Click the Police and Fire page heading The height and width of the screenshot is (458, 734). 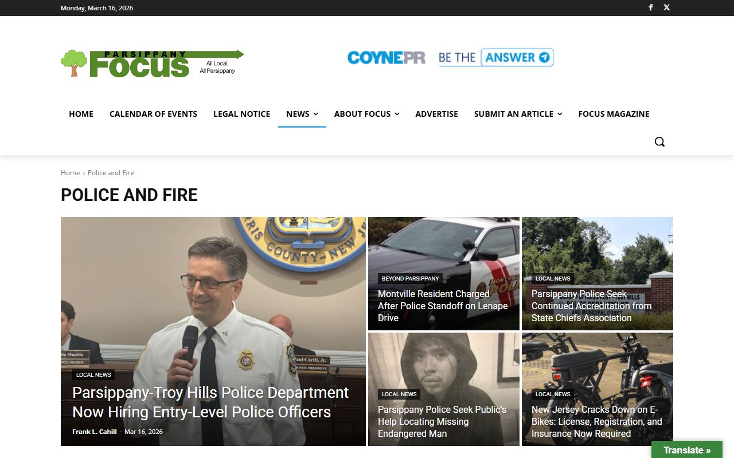tap(129, 195)
